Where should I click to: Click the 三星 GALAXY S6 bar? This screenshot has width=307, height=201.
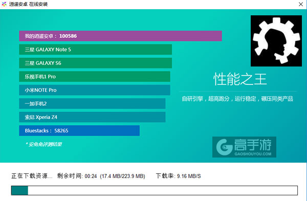pos(95,63)
